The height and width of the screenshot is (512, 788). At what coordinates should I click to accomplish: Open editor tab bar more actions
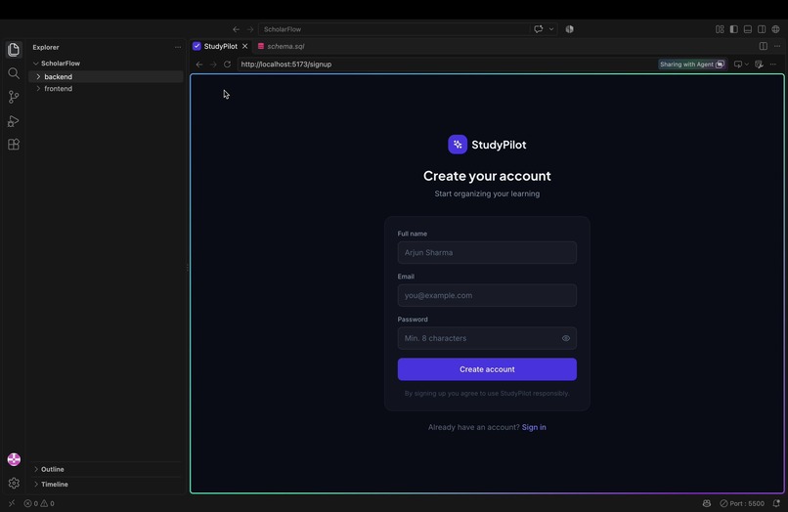(777, 46)
